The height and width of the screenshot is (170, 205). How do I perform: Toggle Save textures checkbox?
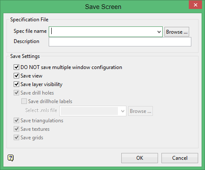(16, 129)
